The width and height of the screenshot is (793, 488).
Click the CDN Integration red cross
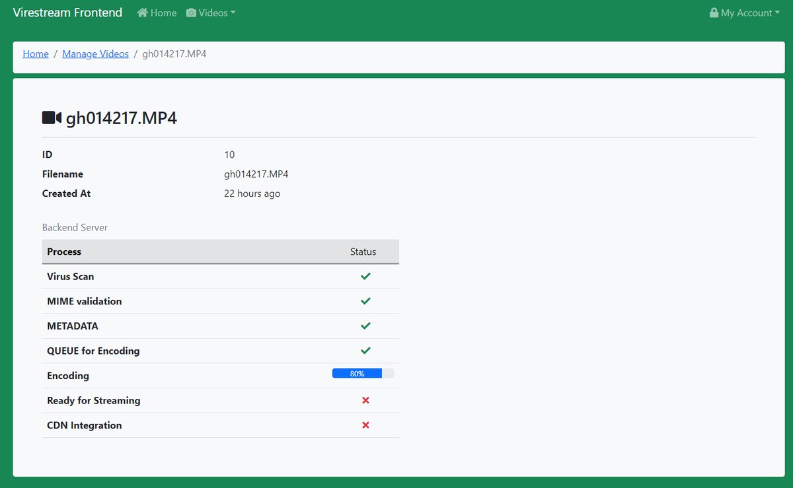pos(365,425)
